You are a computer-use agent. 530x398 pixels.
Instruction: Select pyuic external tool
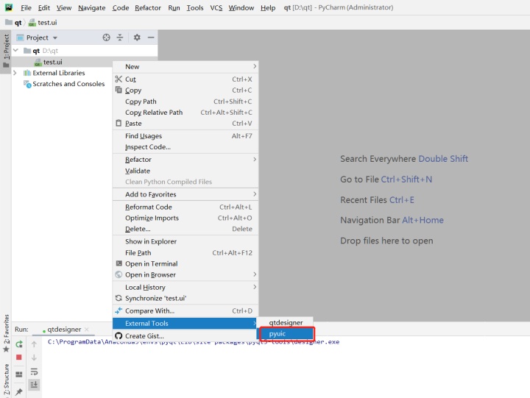(286, 334)
